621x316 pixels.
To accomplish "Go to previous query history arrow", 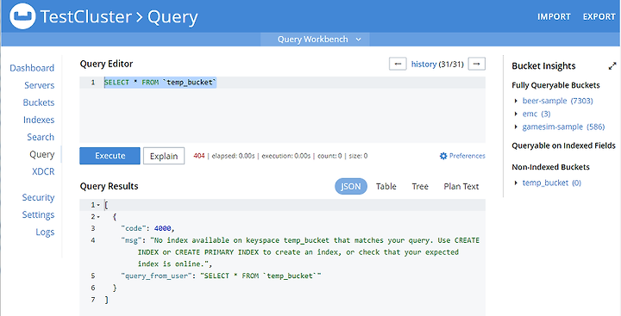I will click(398, 64).
